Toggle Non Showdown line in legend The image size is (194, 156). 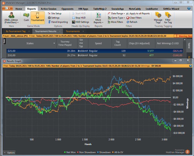(x=86, y=152)
